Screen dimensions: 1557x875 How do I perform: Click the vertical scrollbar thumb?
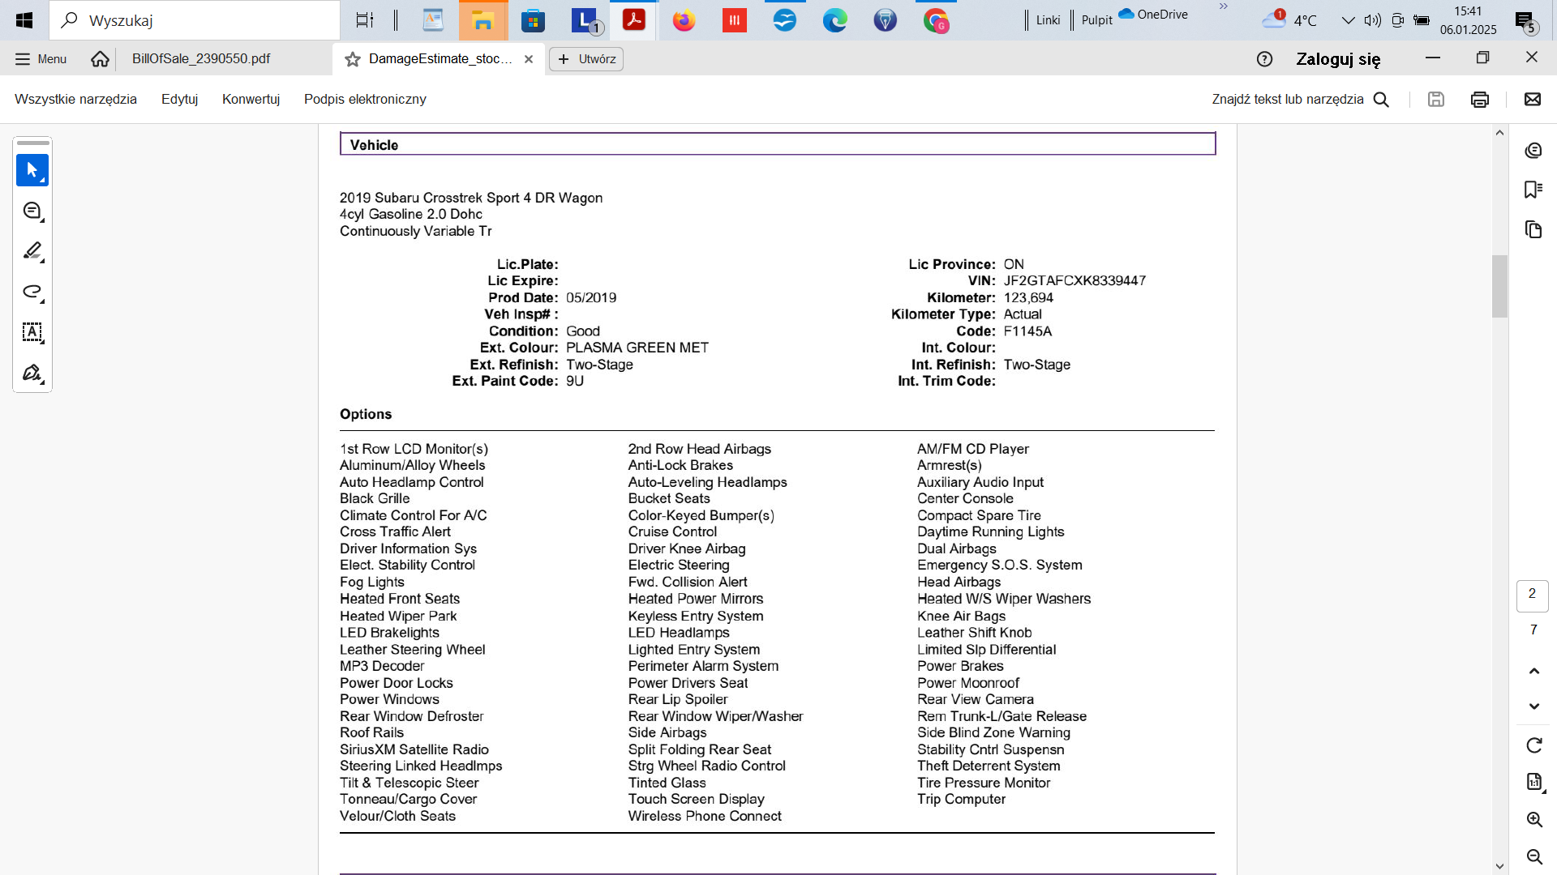(1499, 286)
